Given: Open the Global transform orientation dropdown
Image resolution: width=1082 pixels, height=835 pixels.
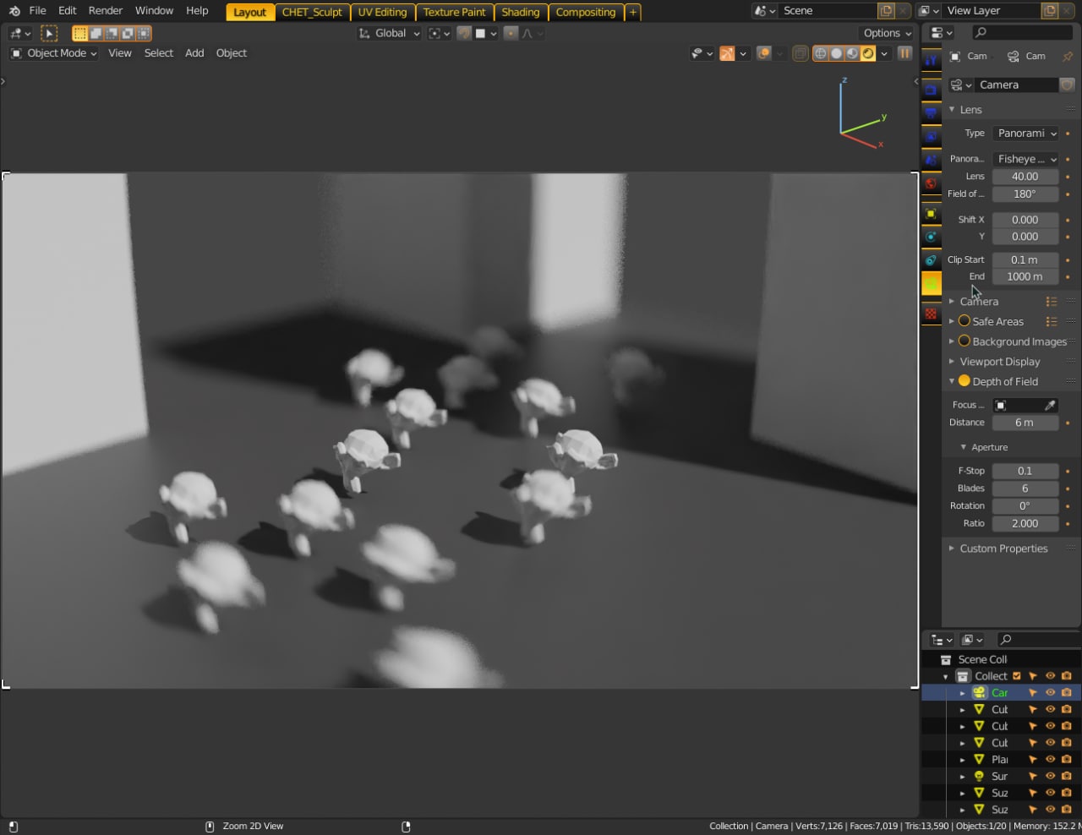Looking at the screenshot, I should (389, 33).
